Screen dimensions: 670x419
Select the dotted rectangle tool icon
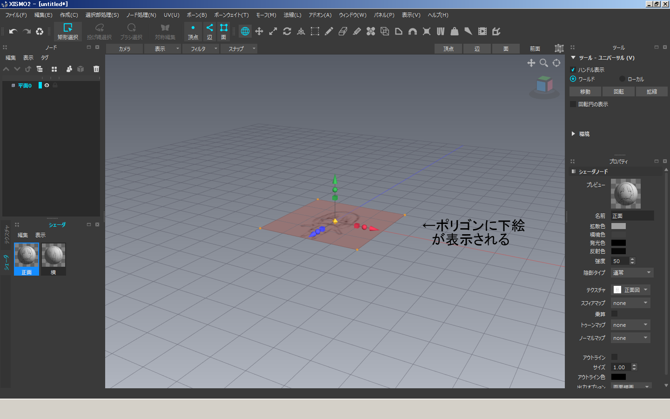coord(315,31)
